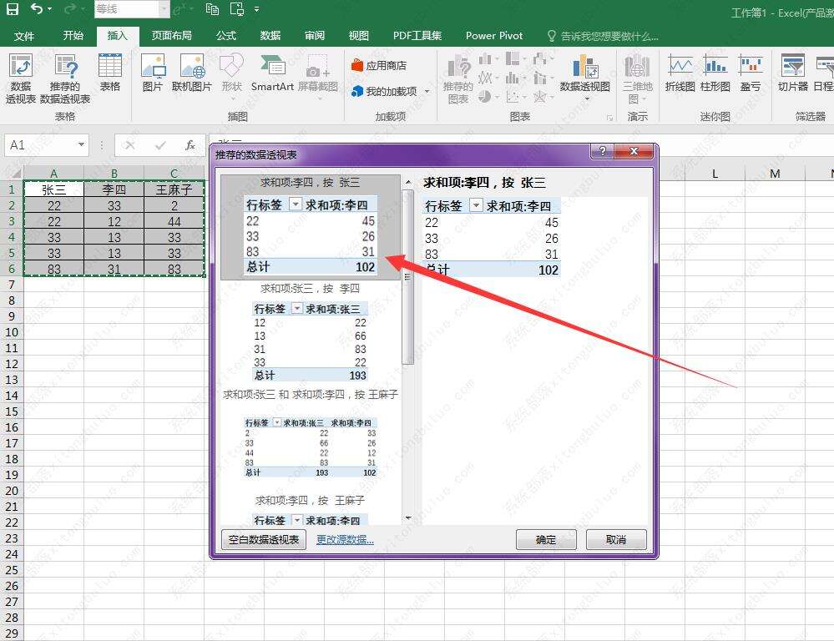Select column header A

pyautogui.click(x=53, y=173)
